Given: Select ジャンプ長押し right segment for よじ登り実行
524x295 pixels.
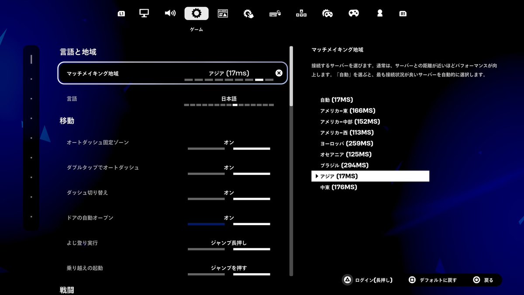Looking at the screenshot, I should point(252,249).
